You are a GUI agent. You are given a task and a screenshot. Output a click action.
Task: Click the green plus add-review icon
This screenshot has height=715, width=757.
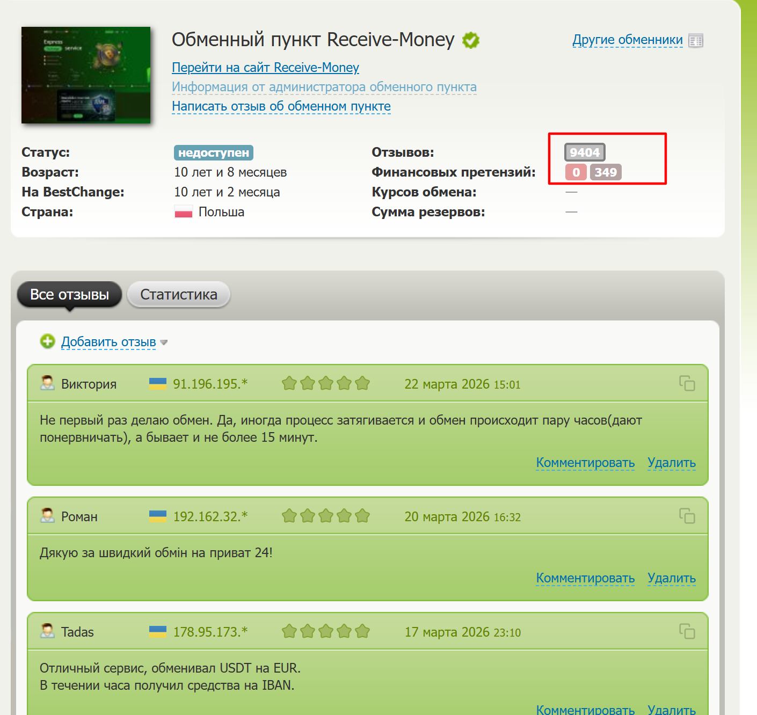(48, 341)
